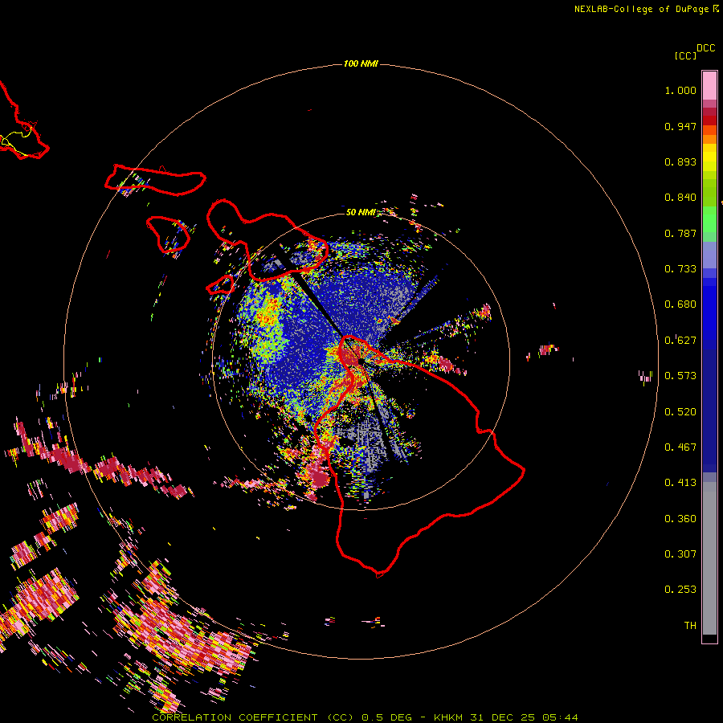Click CORRELATION COEFFICIENT (CC) caption text
This screenshot has height=723, width=723.
click(x=252, y=717)
